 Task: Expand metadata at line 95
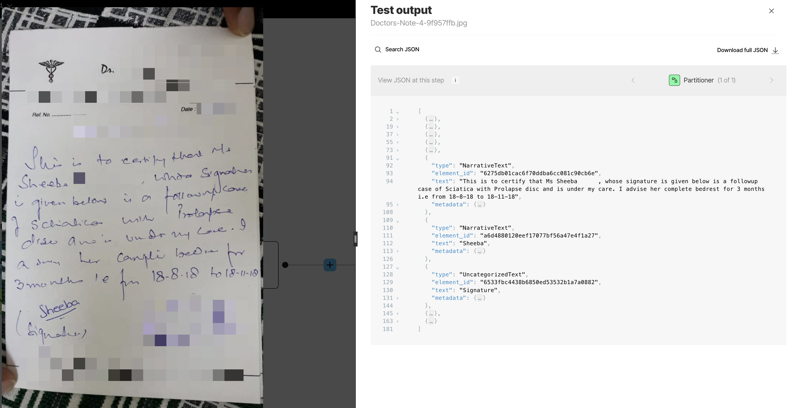tap(397, 205)
